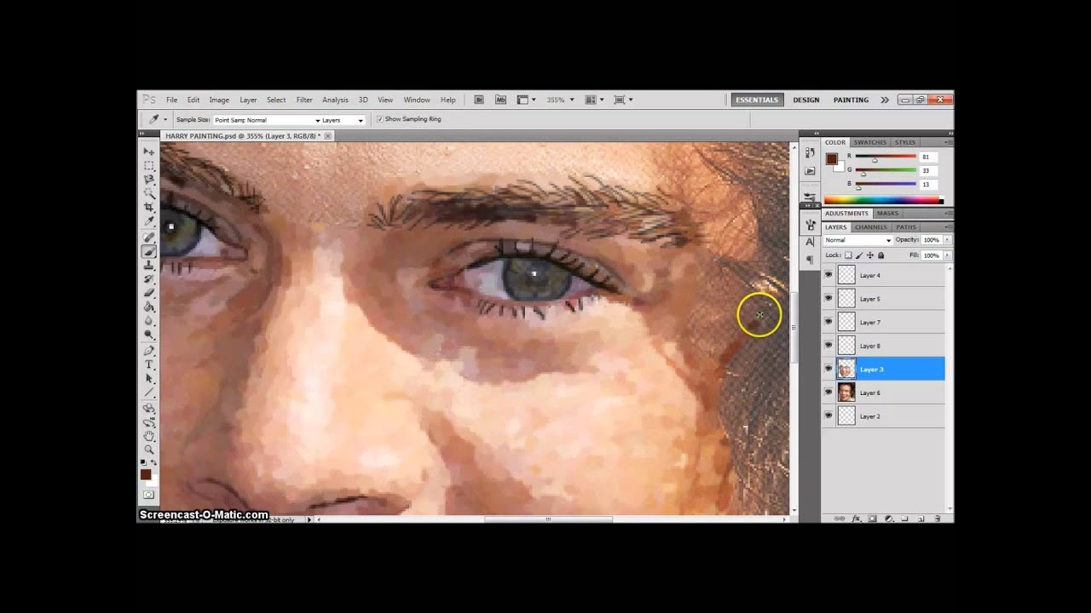Viewport: 1091px width, 613px height.
Task: Select the Crop tool
Action: 149,207
